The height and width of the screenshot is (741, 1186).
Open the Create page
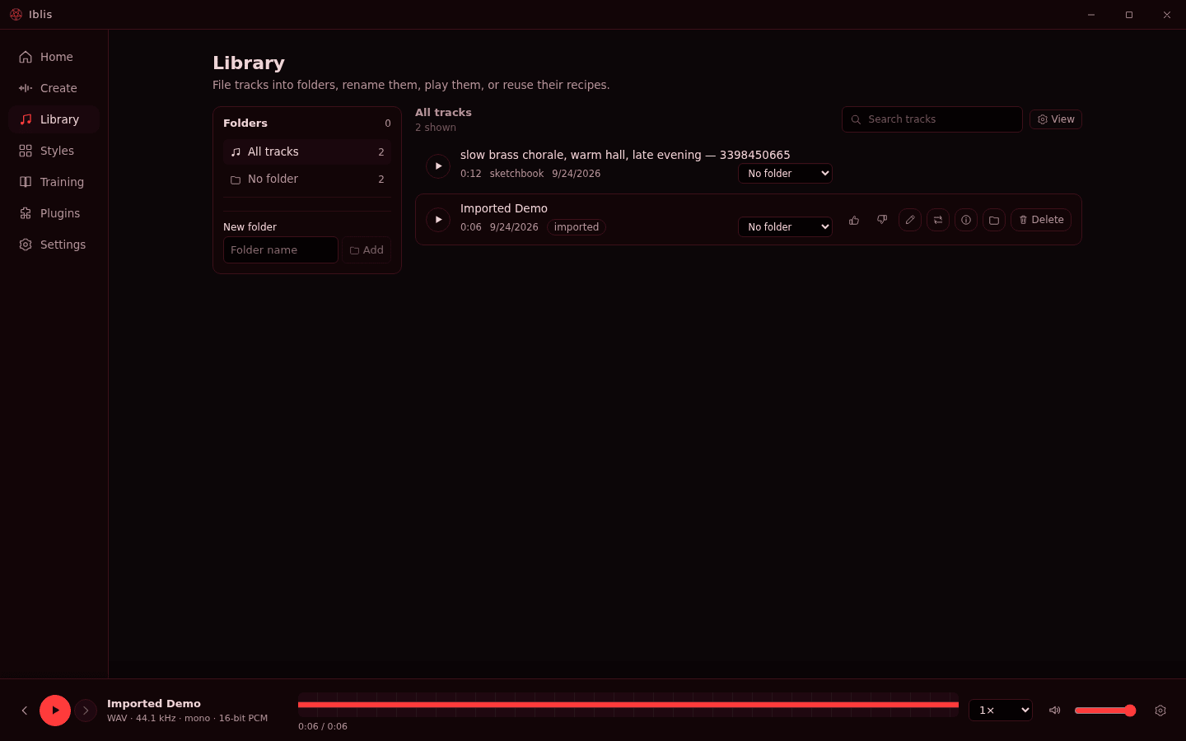coord(54,88)
